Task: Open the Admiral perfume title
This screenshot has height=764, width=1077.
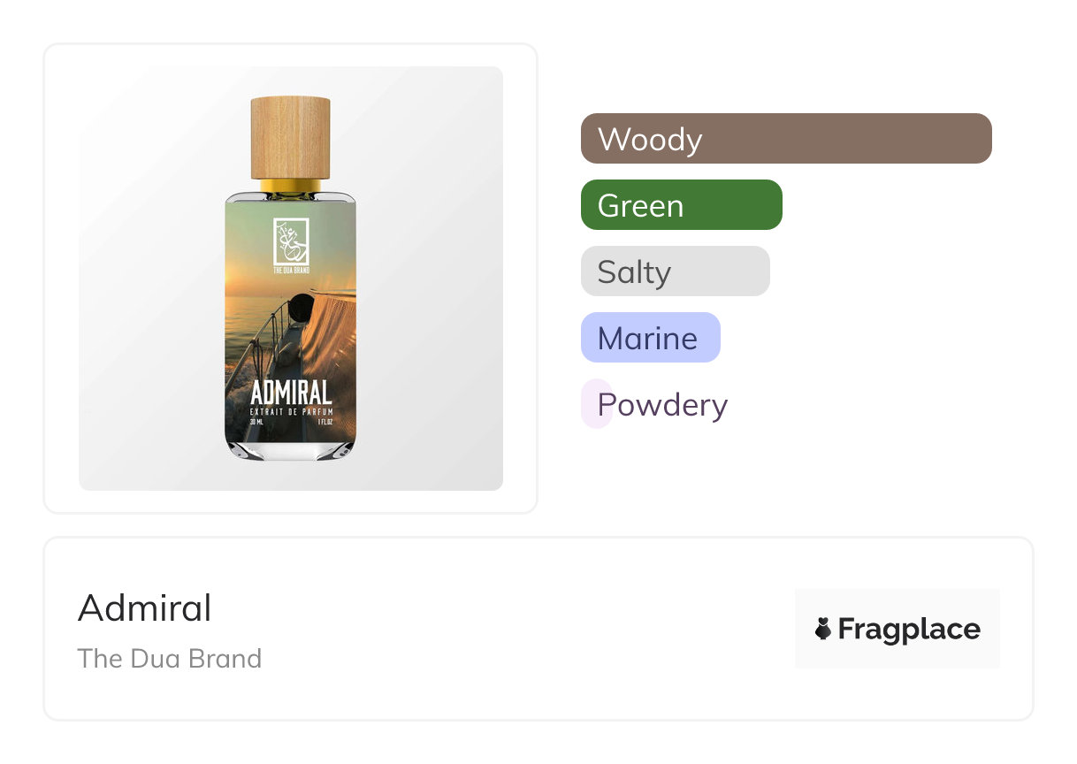Action: pyautogui.click(x=145, y=608)
